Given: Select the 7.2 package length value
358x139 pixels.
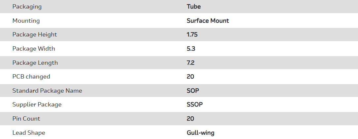Looking at the screenshot, I should click(x=190, y=63).
